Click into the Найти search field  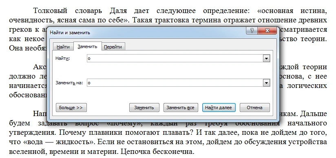pyautogui.click(x=175, y=59)
